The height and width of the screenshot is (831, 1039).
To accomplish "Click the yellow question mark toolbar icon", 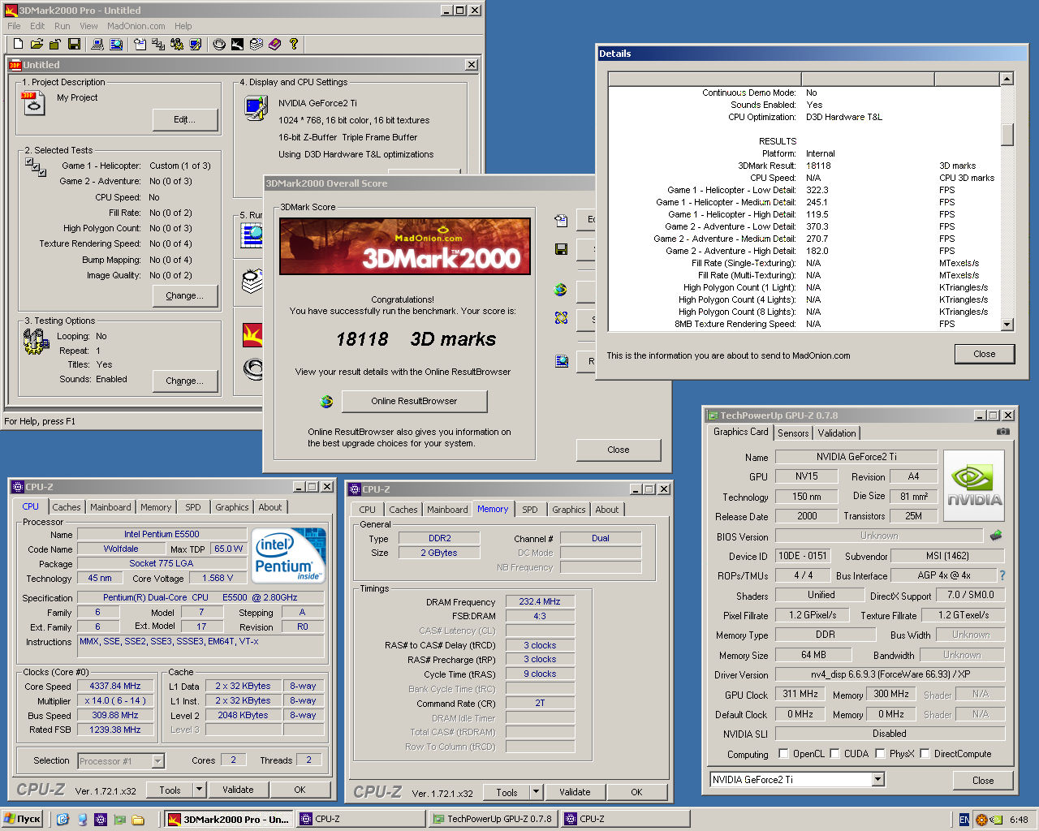I will pos(294,44).
